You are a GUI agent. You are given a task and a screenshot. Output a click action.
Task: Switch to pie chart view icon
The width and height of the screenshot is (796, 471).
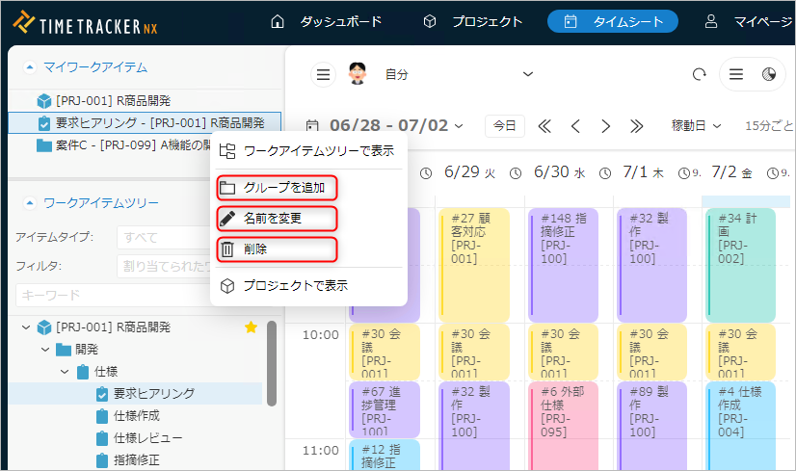769,75
